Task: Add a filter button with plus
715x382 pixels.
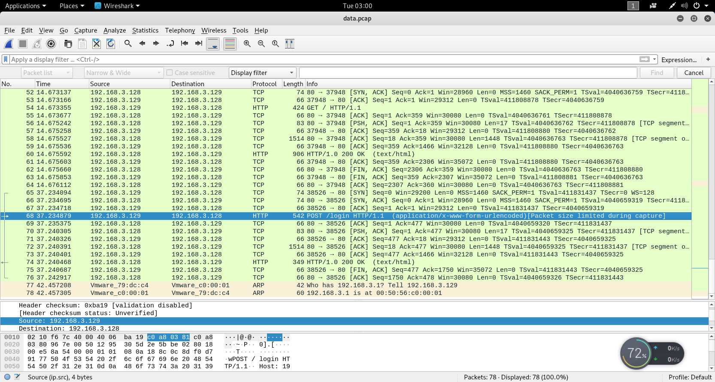Action: pyautogui.click(x=708, y=60)
